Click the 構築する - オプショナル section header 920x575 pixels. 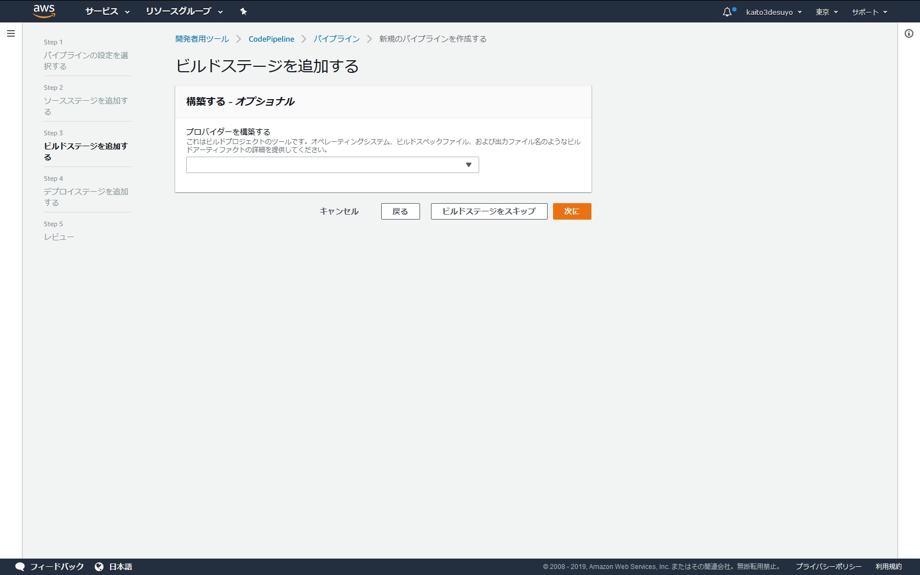[x=240, y=101]
